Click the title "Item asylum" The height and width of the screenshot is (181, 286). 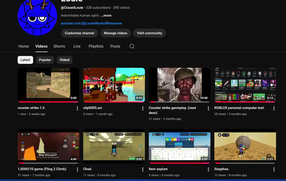158,169
